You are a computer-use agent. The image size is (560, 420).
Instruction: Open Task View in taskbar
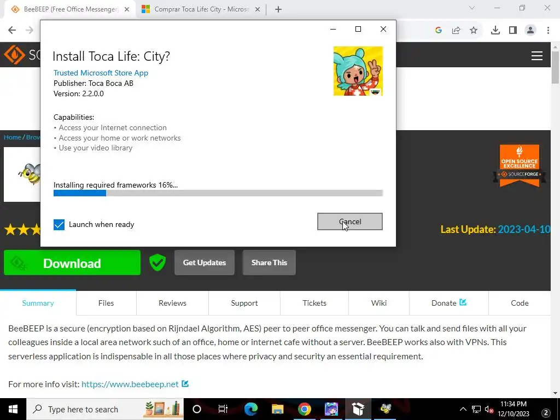click(x=223, y=409)
